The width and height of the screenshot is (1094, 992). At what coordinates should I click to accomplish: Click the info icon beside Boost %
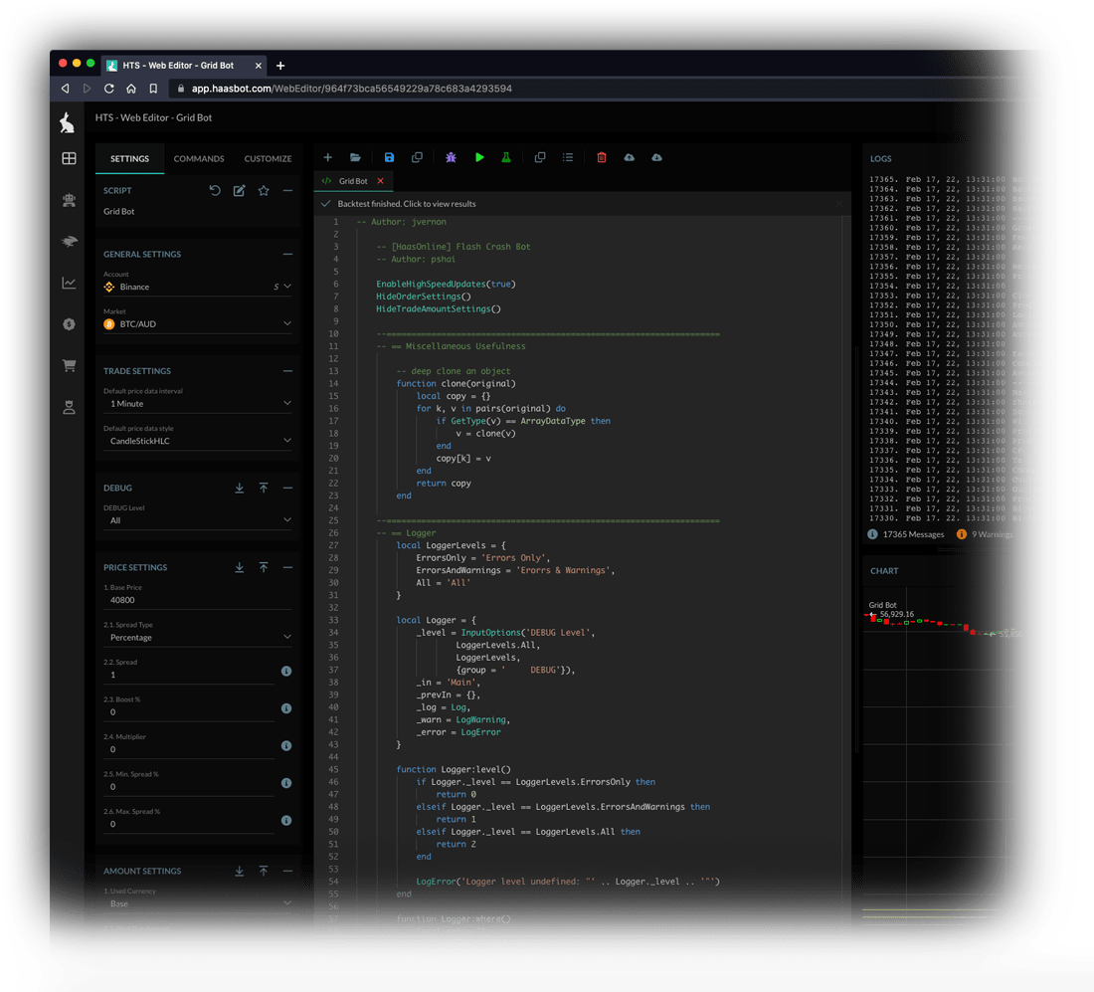(286, 708)
